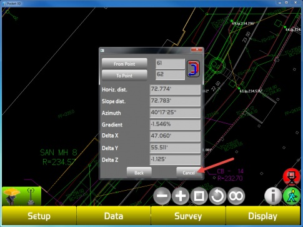Click the infinity symbol view icon
The height and width of the screenshot is (227, 303).
[x=236, y=196]
